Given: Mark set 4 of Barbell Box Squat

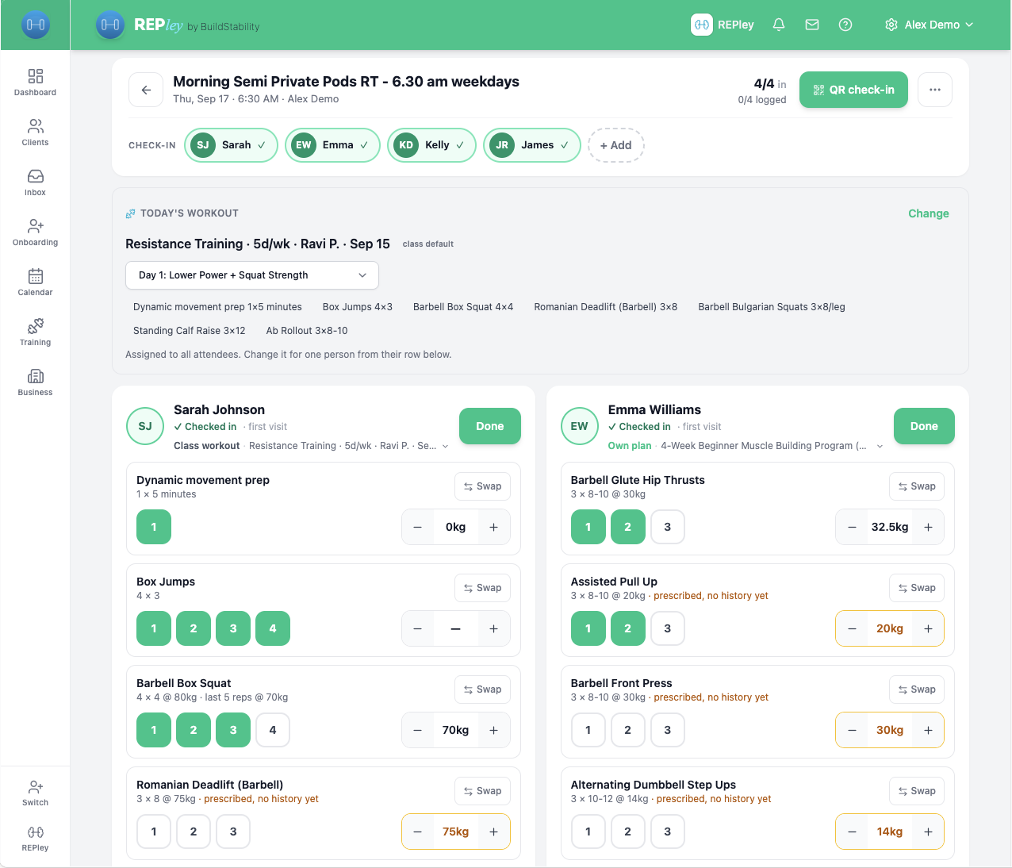Looking at the screenshot, I should click(273, 730).
